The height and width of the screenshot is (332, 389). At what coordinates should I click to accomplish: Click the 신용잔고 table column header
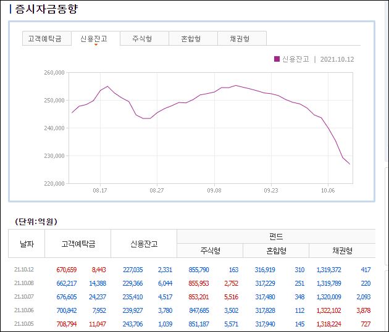click(144, 244)
